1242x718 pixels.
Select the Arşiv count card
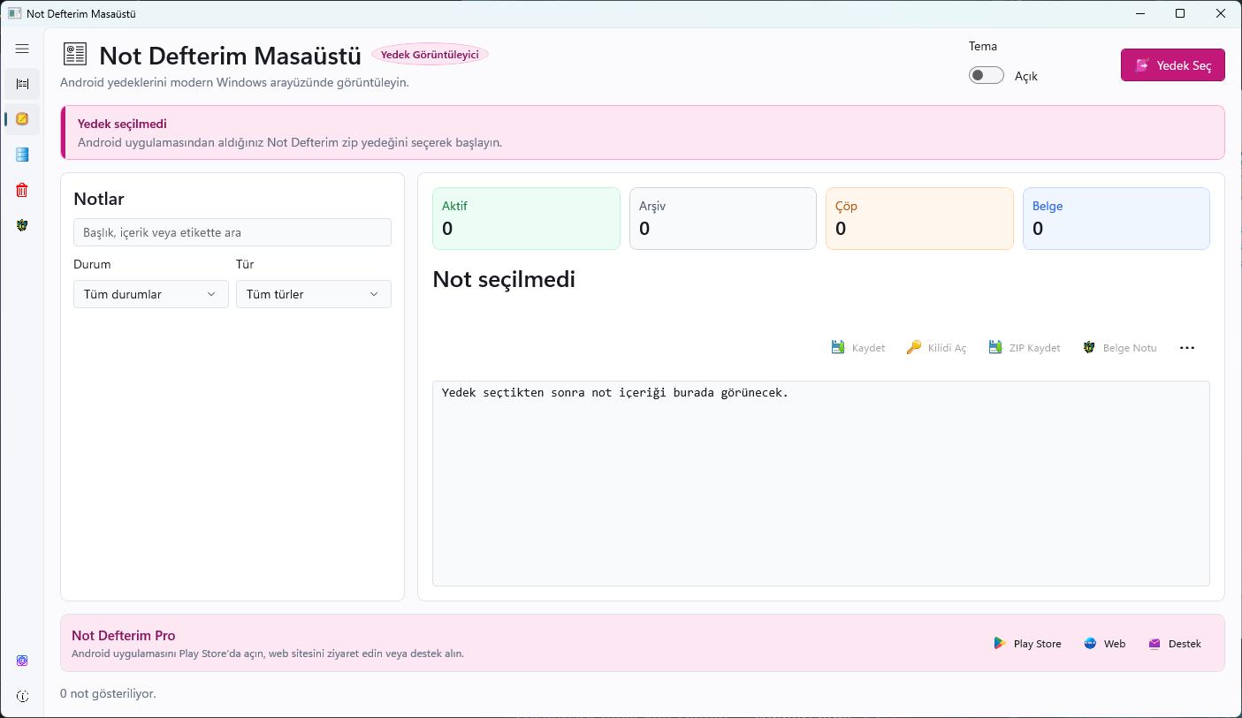click(x=723, y=218)
